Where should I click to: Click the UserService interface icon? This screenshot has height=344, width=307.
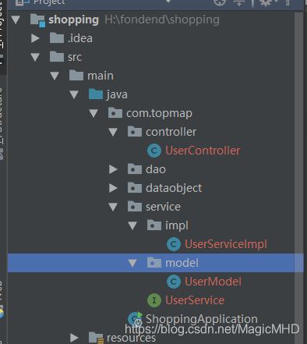click(x=154, y=300)
